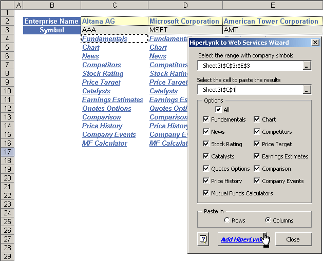323x261 pixels.
Task: Open the Price Target link in column C
Action: pos(101,82)
